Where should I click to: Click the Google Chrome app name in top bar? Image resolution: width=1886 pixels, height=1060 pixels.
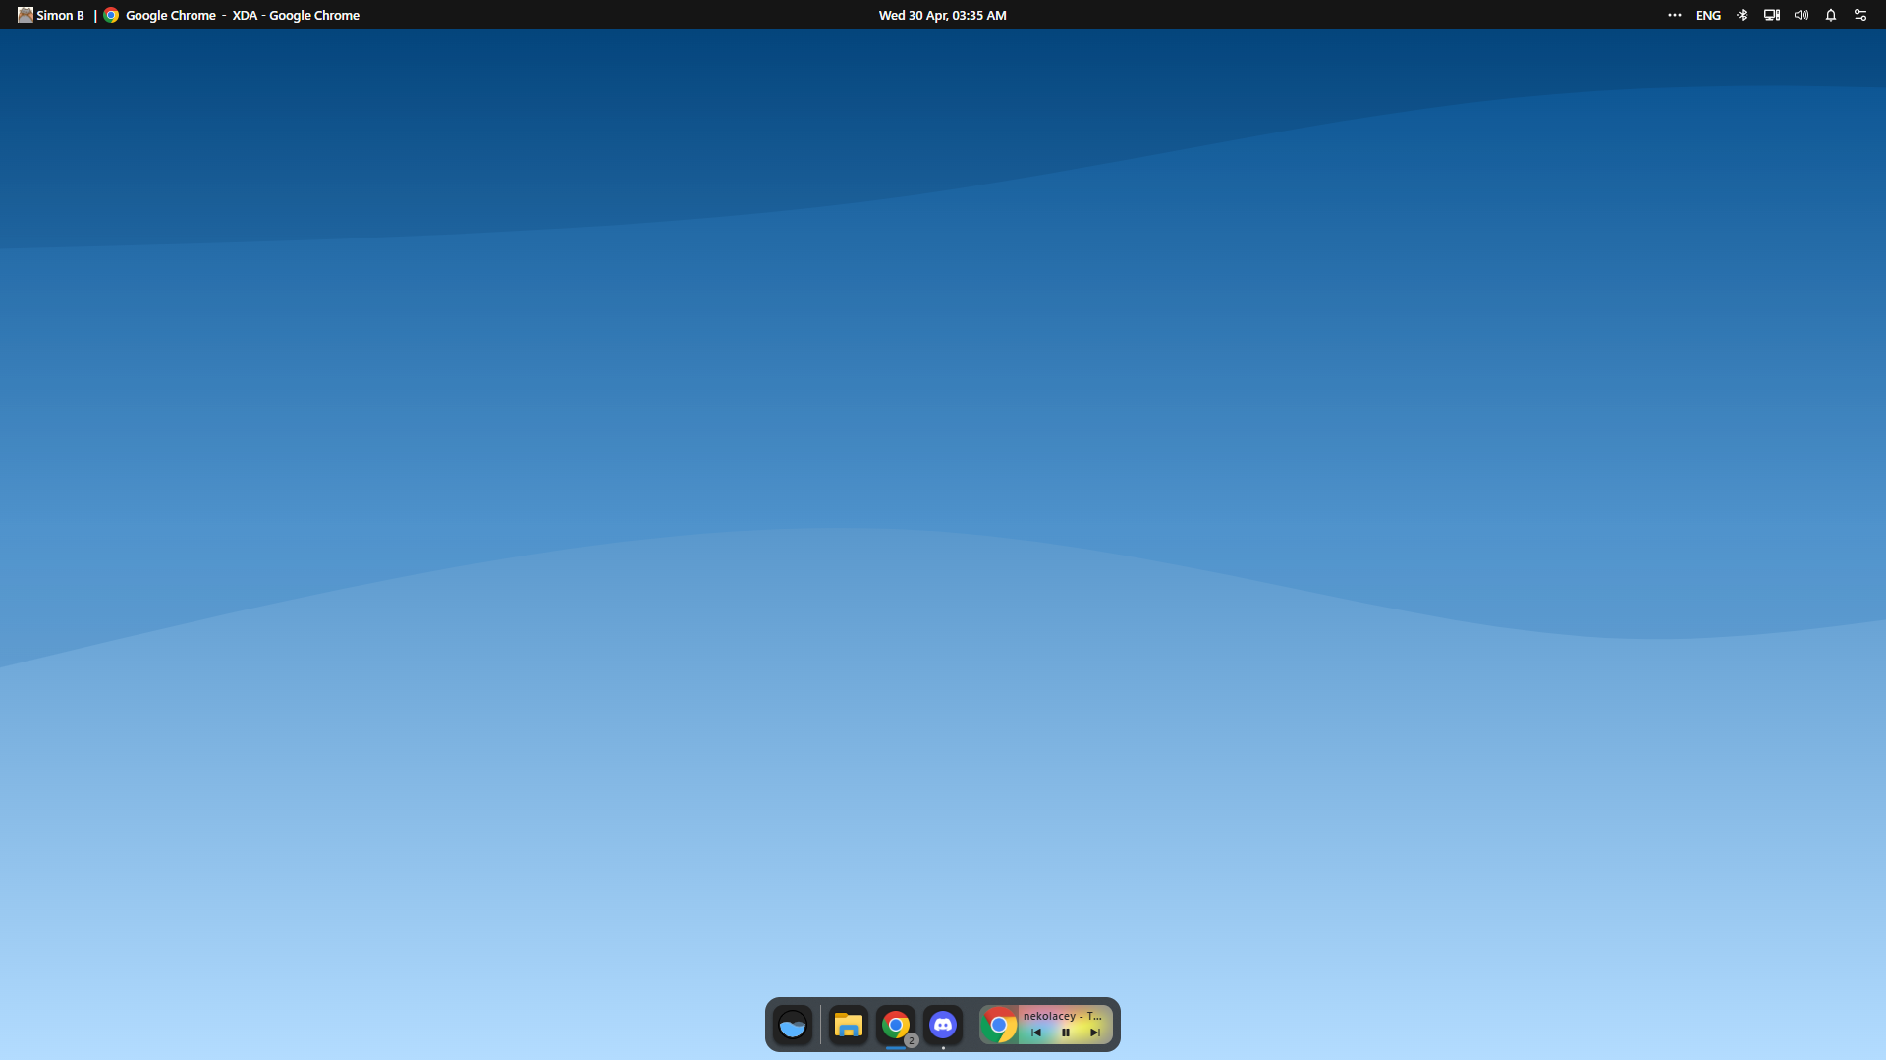pyautogui.click(x=171, y=15)
